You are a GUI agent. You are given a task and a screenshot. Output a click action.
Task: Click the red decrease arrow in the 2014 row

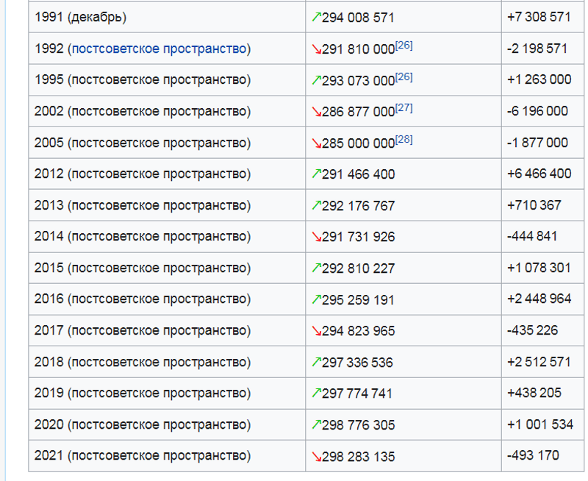pyautogui.click(x=317, y=237)
